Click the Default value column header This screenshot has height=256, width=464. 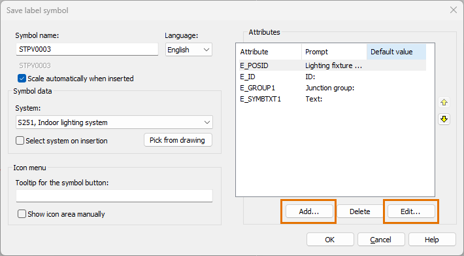click(397, 52)
